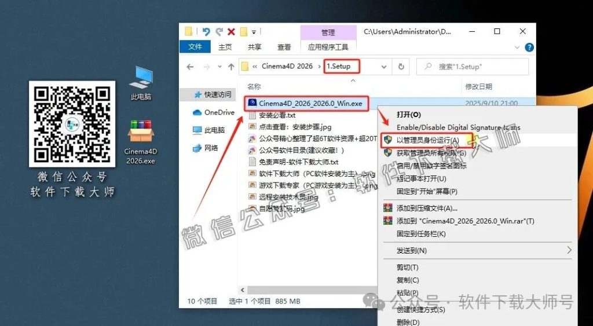Select 免责声明-软件下载大师.txt file
The width and height of the screenshot is (593, 326).
(298, 162)
